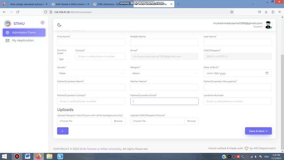Bookmark this page with star icon
This screenshot has width=284, height=160.
pos(232,12)
